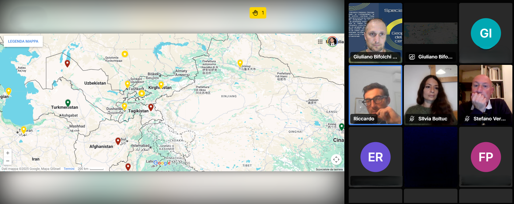Image resolution: width=514 pixels, height=204 pixels.
Task: Click the Ashgabat city label
Action: coord(70,115)
